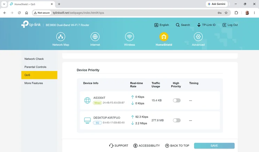
Task: Reload the page
Action: [x=19, y=13]
